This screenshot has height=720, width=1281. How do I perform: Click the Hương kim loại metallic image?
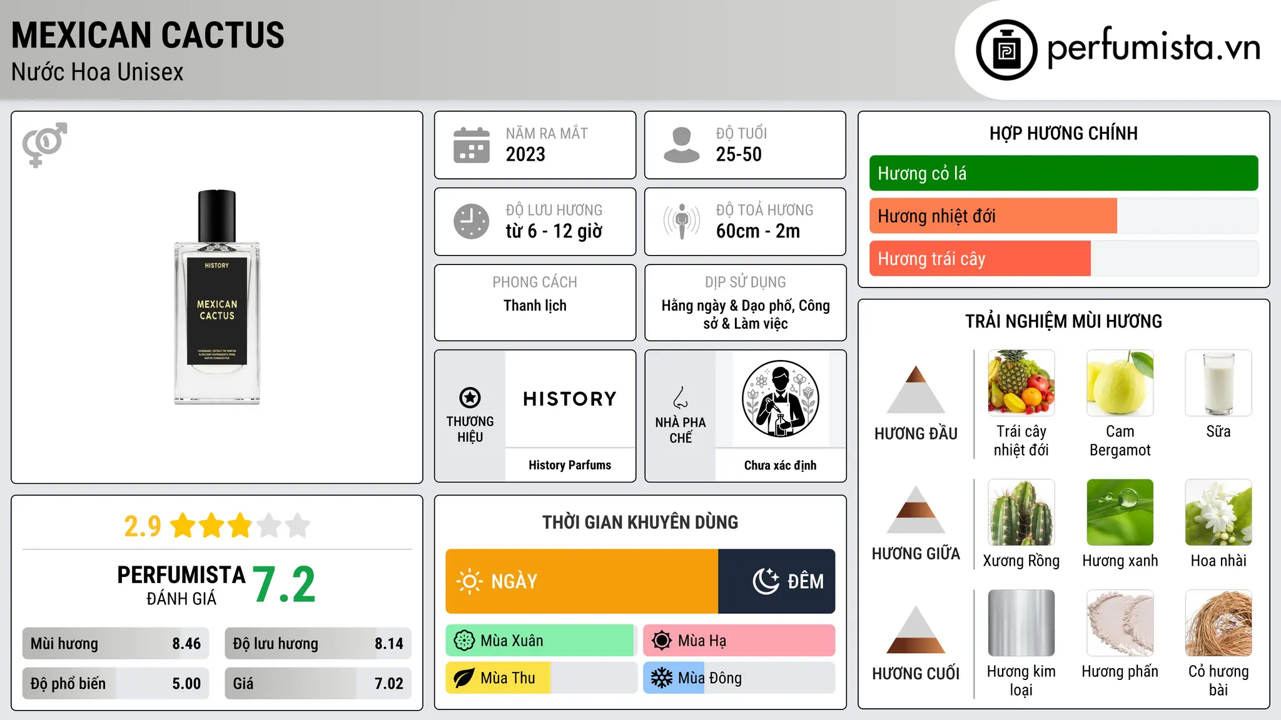1021,623
